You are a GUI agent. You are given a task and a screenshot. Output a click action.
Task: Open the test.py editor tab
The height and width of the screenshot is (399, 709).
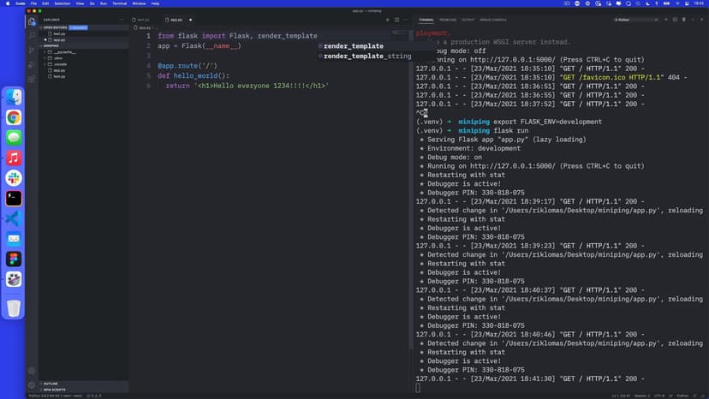tap(141, 19)
